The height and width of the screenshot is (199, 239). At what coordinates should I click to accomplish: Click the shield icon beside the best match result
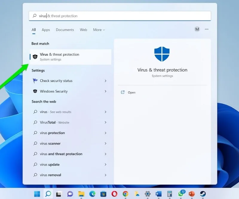[35, 57]
